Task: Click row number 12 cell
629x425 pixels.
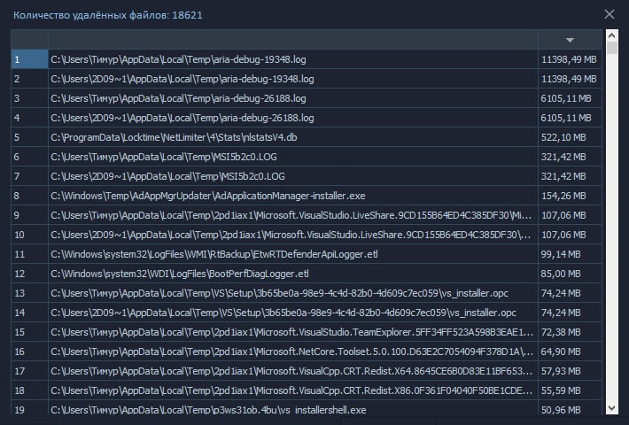Action: (29, 274)
